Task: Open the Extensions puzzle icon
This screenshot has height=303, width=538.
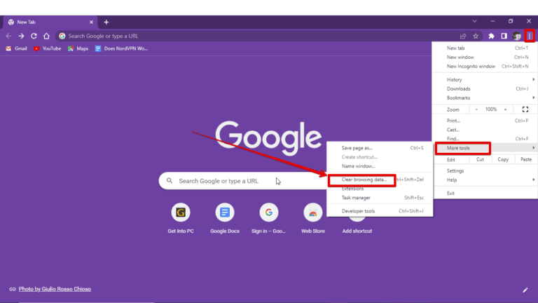Action: click(491, 36)
